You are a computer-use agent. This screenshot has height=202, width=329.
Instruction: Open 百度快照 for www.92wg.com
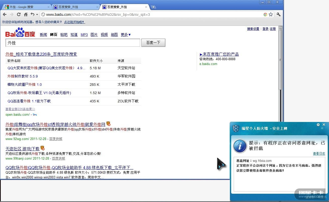click(x=56, y=139)
